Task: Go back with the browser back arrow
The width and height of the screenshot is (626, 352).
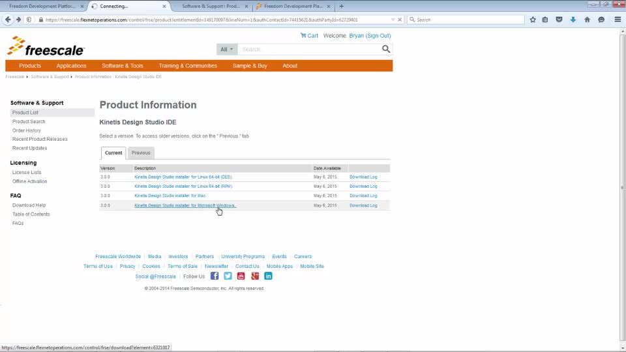Action: coord(8,20)
